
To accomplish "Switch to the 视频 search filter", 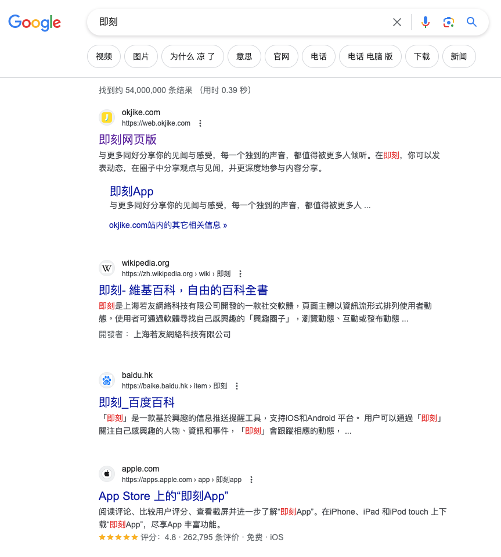I will tap(103, 56).
